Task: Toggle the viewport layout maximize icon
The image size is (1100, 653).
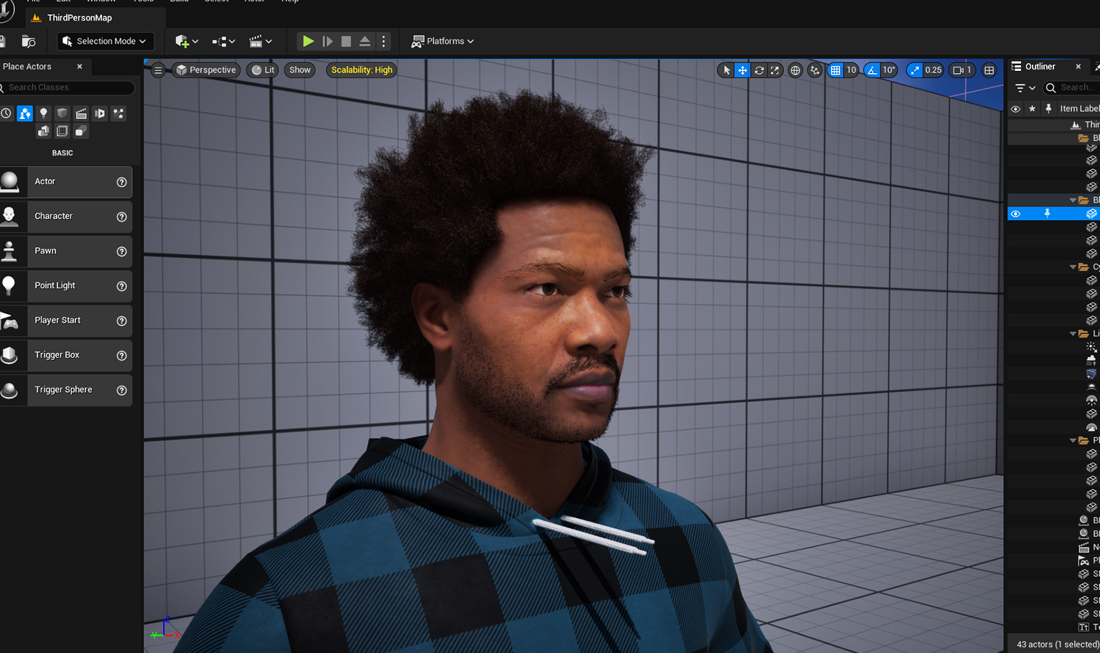Action: click(x=989, y=70)
